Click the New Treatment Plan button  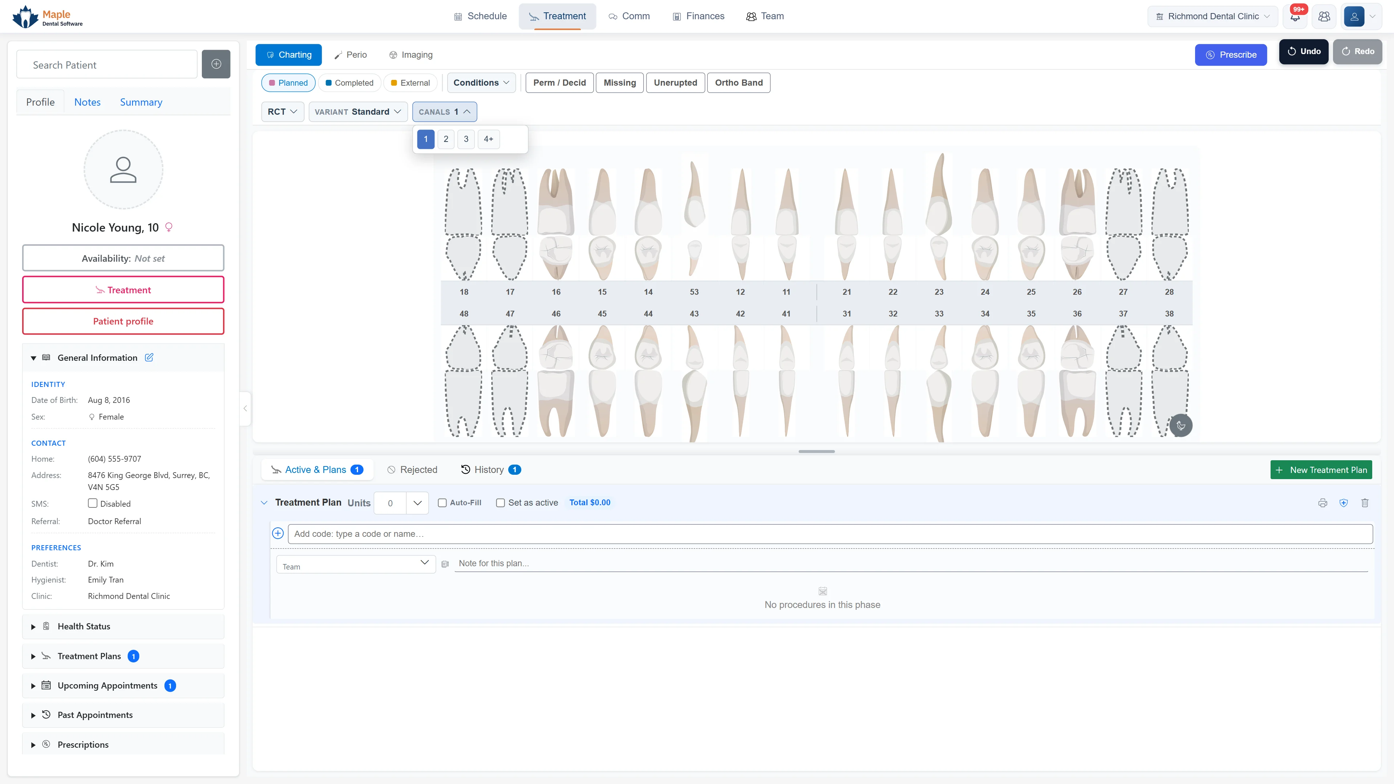tap(1321, 470)
